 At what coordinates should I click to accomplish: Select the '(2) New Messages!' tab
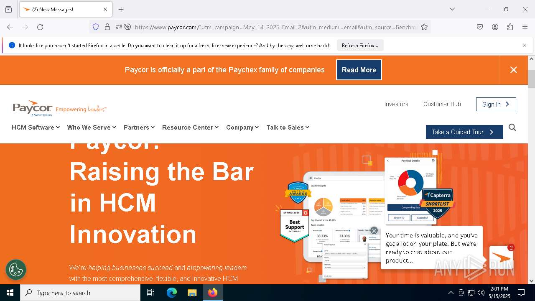coord(65,9)
